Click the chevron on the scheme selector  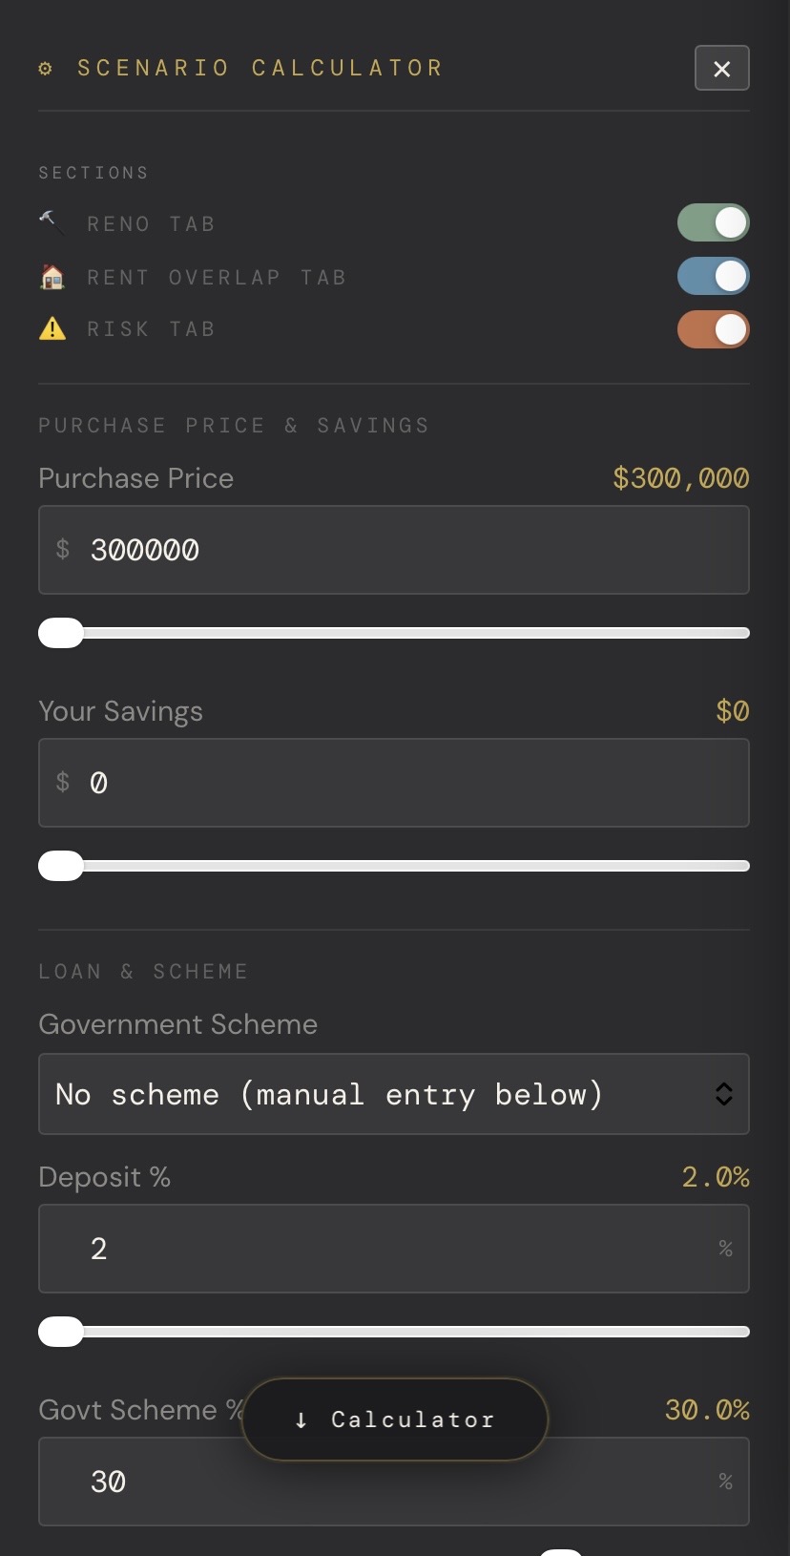click(x=723, y=1094)
